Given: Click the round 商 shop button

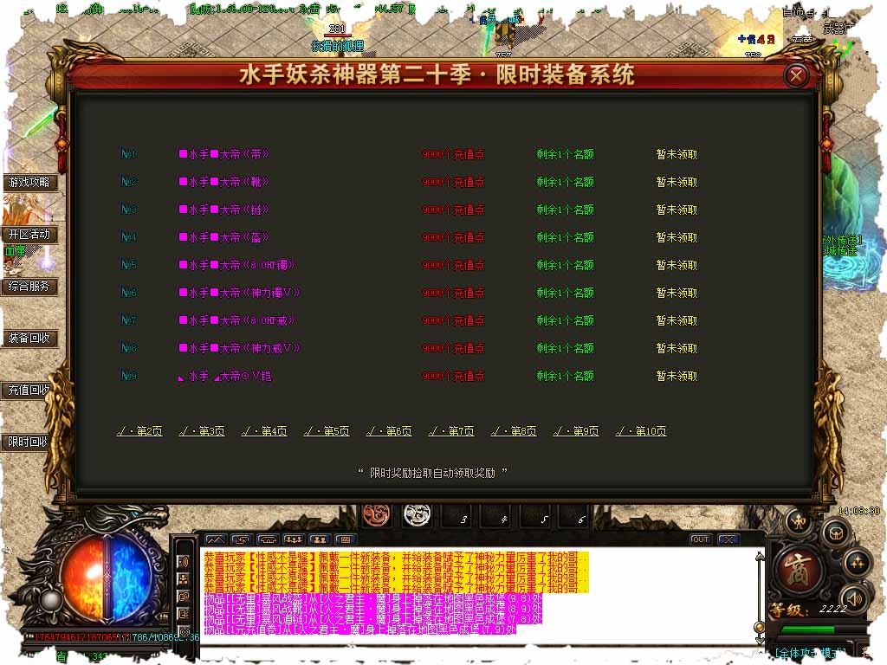Looking at the screenshot, I should click(797, 570).
